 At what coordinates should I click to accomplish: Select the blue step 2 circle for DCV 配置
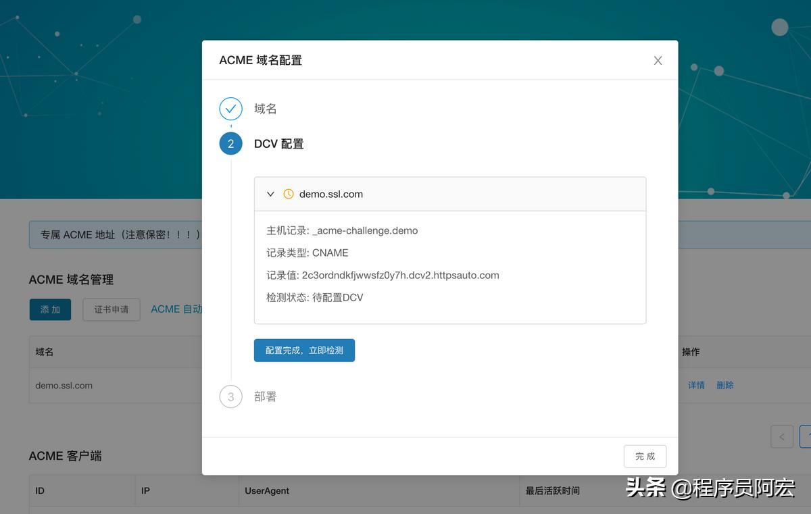(230, 144)
